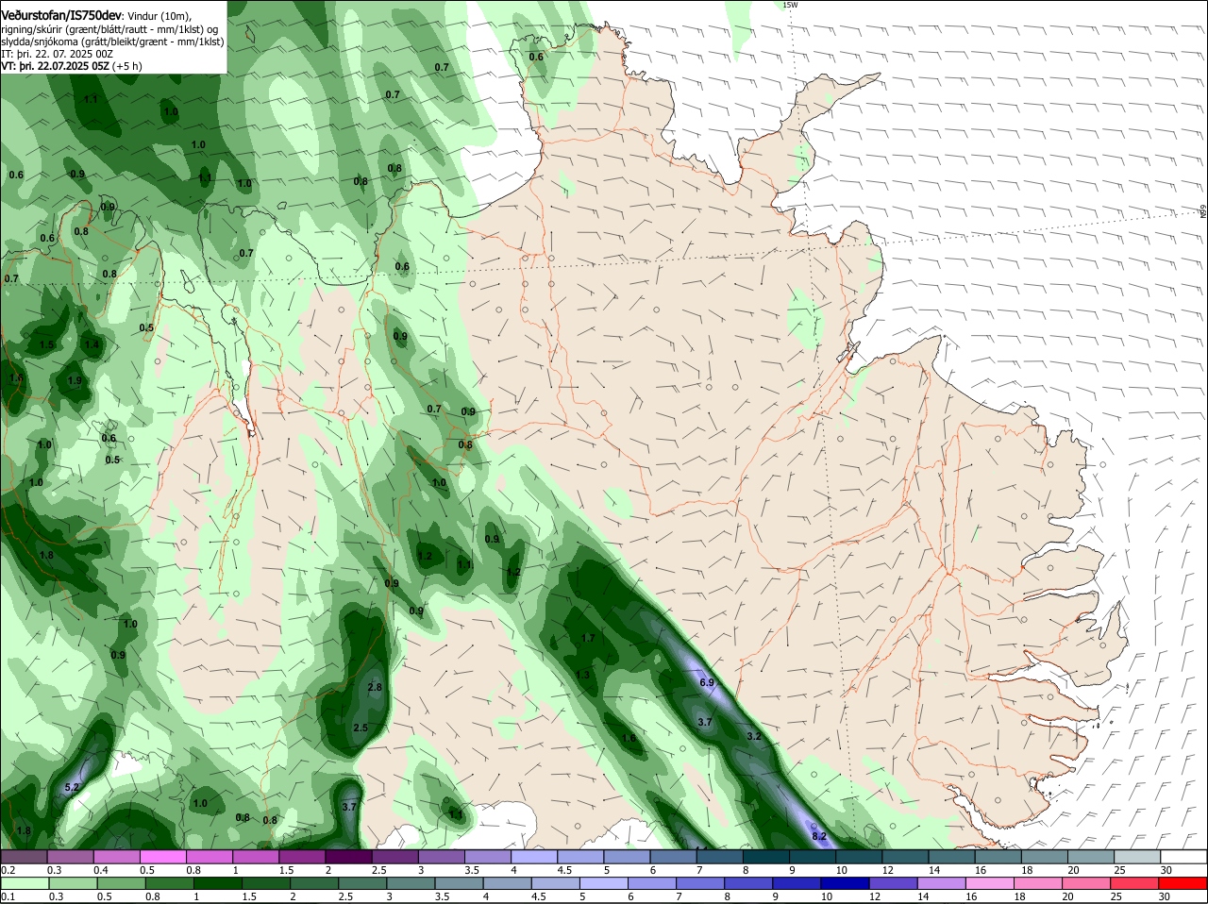Click the valid time 'VT: þri. 22.07.2025 05Z'
Viewport: 1208px width, 904px height.
point(56,66)
